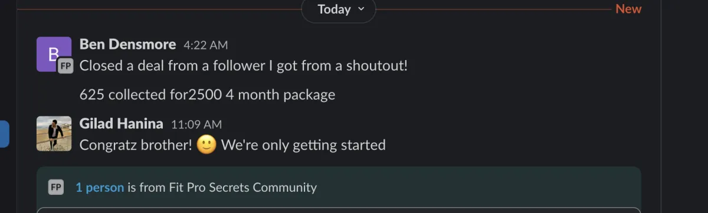The width and height of the screenshot is (708, 213).
Task: Click the orange New messages marker
Action: 628,9
